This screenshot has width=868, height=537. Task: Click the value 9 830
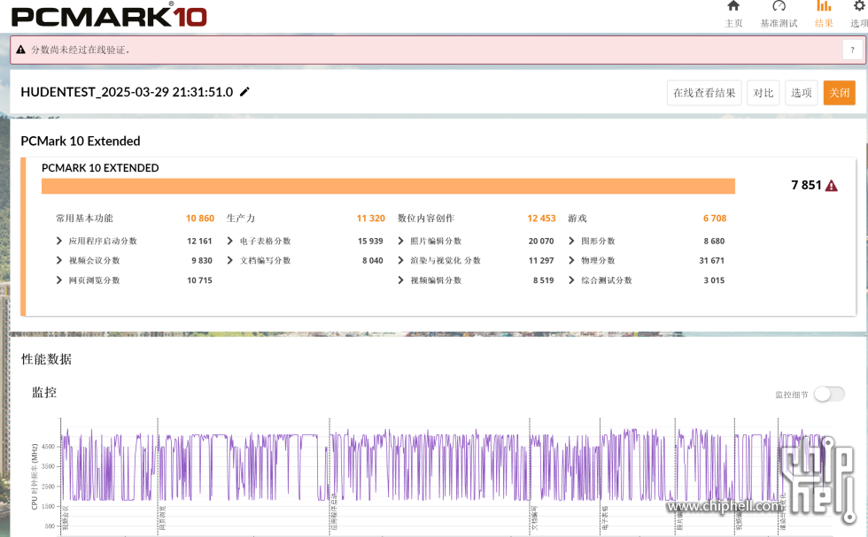202,260
